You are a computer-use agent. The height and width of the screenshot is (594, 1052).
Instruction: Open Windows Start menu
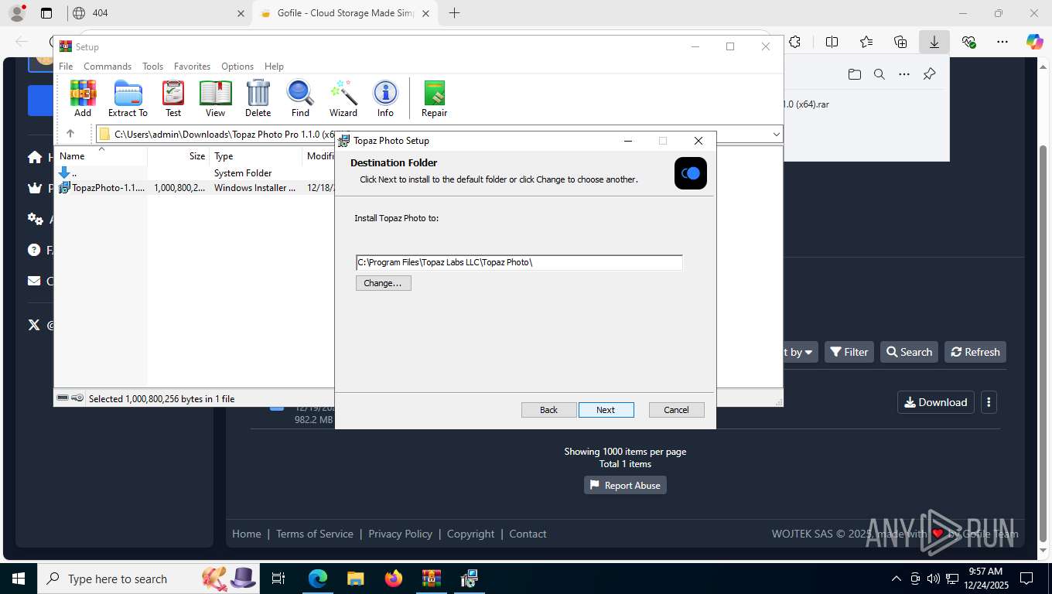click(x=19, y=579)
